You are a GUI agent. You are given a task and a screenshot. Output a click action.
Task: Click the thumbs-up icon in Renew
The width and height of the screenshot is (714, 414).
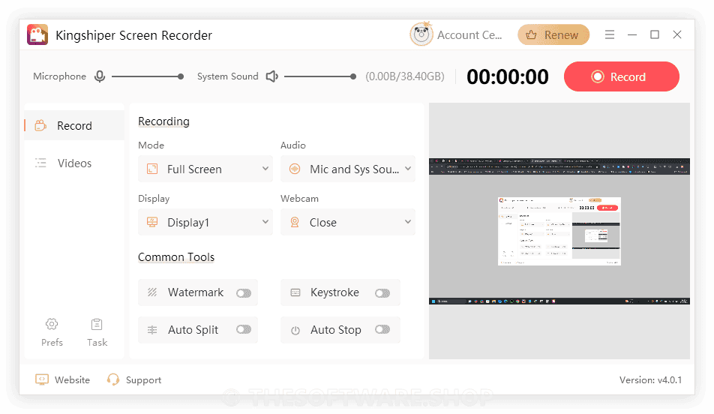pyautogui.click(x=531, y=35)
